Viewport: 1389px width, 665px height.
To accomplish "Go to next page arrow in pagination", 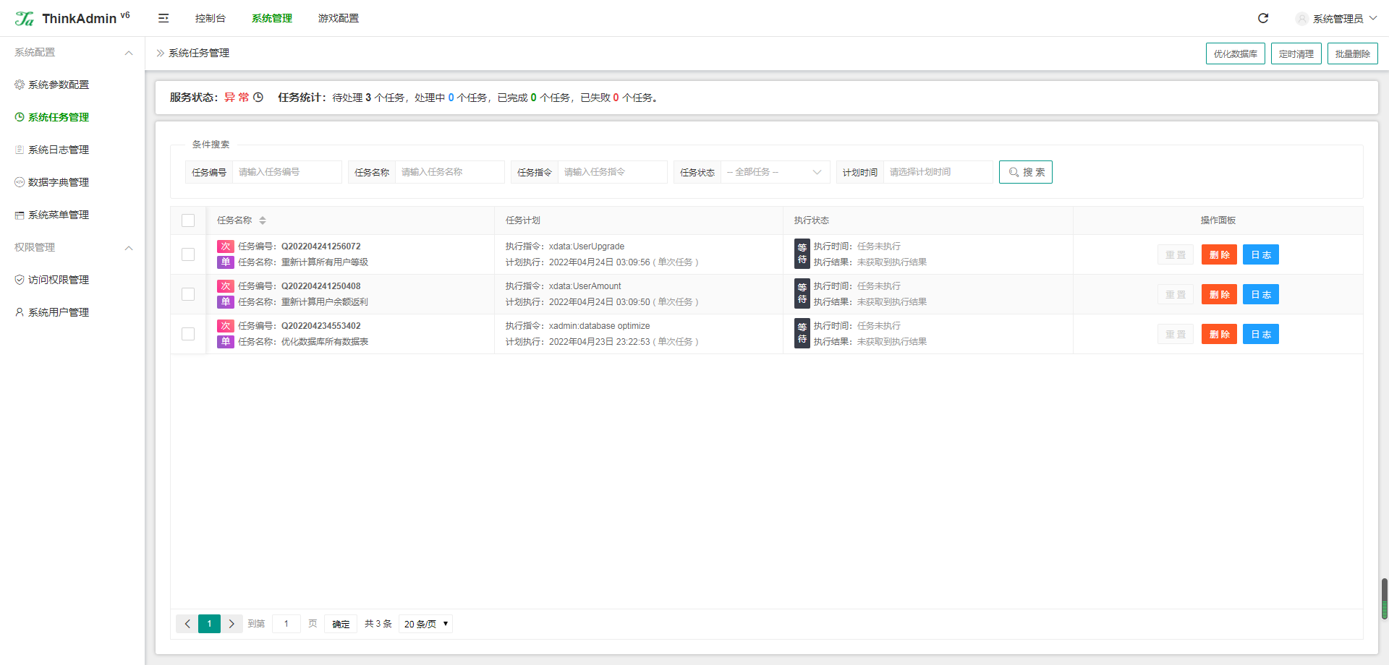I will [231, 624].
